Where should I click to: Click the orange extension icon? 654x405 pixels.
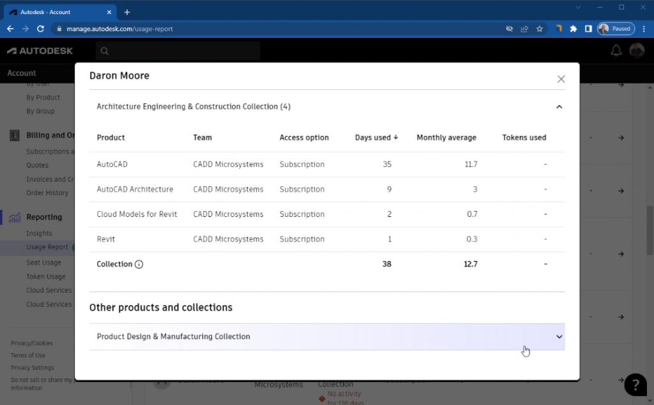(559, 28)
